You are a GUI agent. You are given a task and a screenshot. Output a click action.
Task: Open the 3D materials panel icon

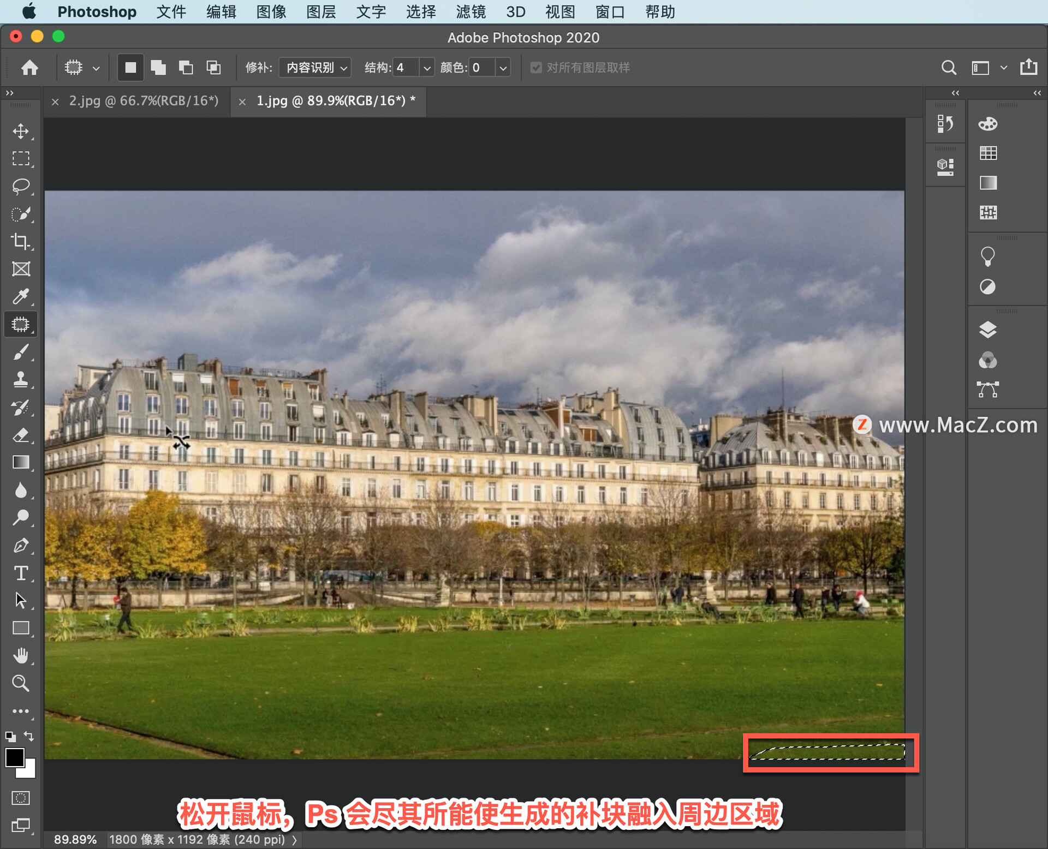point(945,166)
